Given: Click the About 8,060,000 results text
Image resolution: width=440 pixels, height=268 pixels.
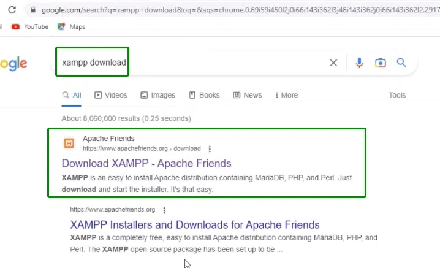Looking at the screenshot, I should pyautogui.click(x=126, y=118).
